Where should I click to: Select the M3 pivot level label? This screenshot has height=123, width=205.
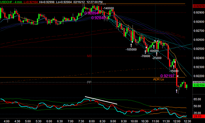click(89, 56)
